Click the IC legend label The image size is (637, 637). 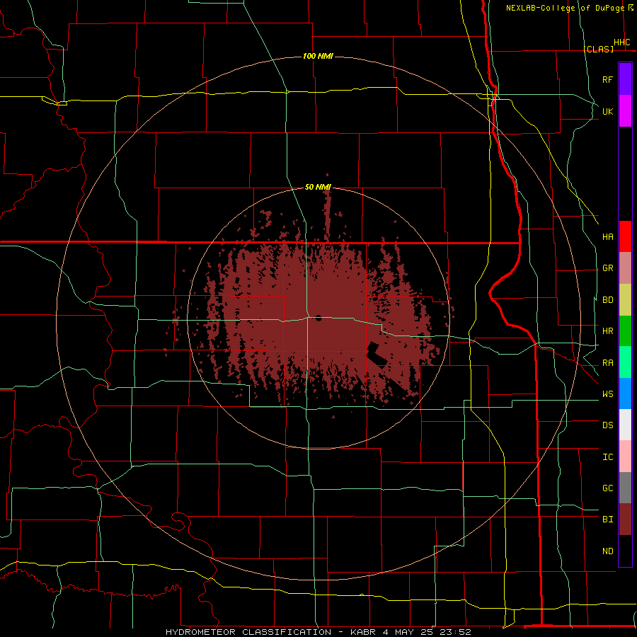(607, 457)
